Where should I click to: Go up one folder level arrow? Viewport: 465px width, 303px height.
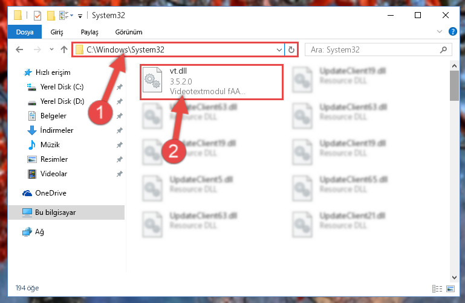coord(63,49)
